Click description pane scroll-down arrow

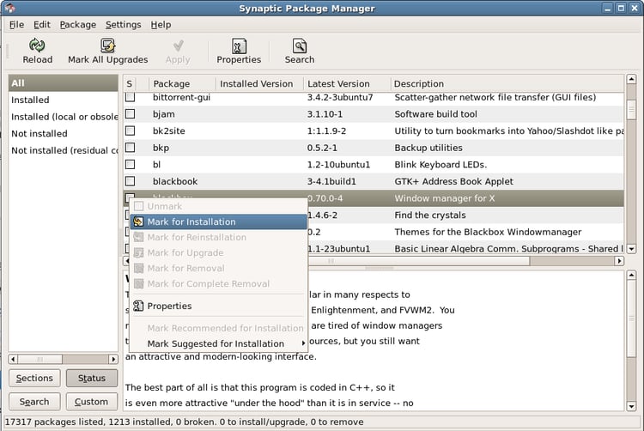(x=631, y=406)
